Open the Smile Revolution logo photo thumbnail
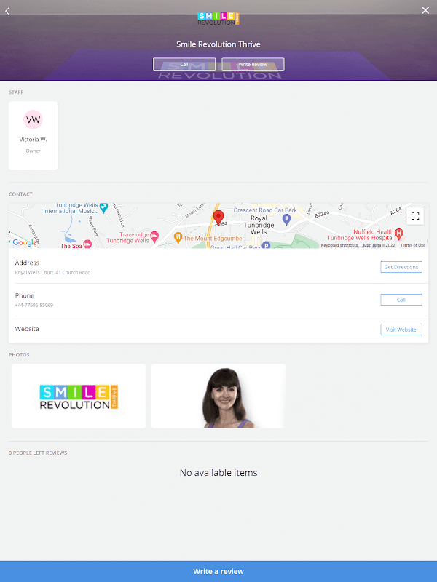The image size is (437, 582). point(79,396)
